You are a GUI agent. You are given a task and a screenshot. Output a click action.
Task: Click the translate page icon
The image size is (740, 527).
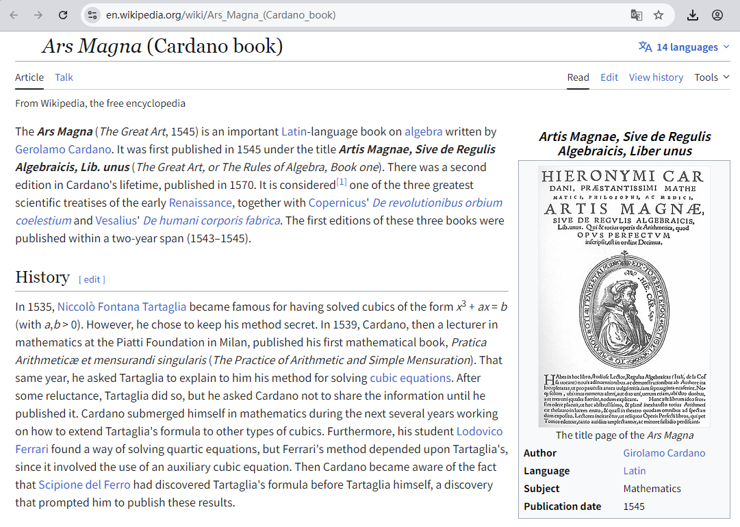click(636, 15)
